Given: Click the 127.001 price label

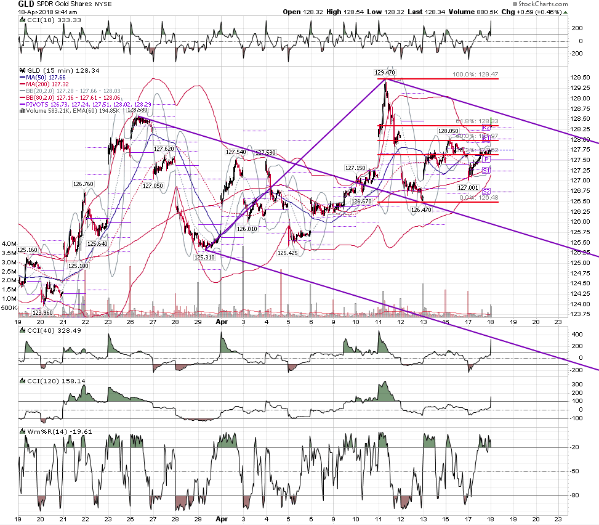Looking at the screenshot, I should tap(468, 188).
